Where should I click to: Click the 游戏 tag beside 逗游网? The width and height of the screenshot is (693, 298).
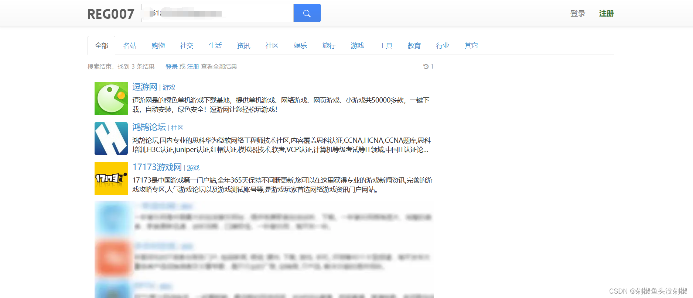[169, 87]
